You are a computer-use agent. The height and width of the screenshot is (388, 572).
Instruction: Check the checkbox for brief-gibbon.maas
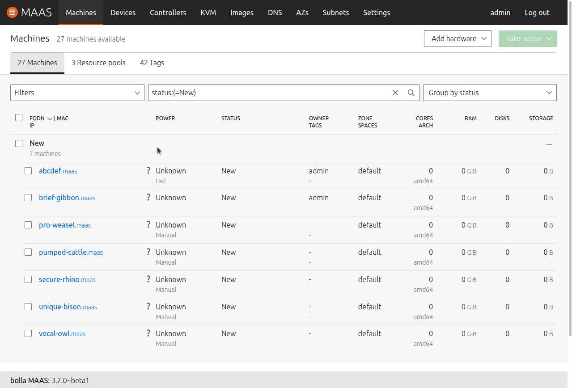click(28, 197)
